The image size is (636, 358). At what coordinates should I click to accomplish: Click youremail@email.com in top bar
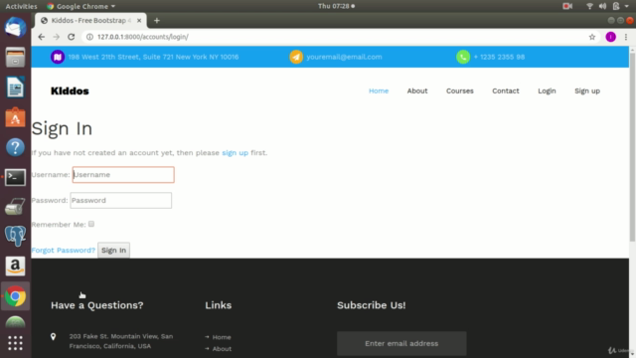point(344,57)
